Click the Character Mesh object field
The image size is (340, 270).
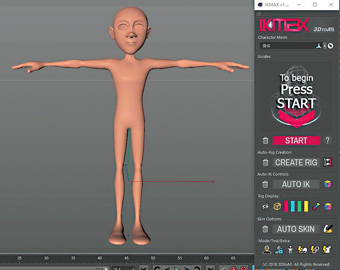287,46
